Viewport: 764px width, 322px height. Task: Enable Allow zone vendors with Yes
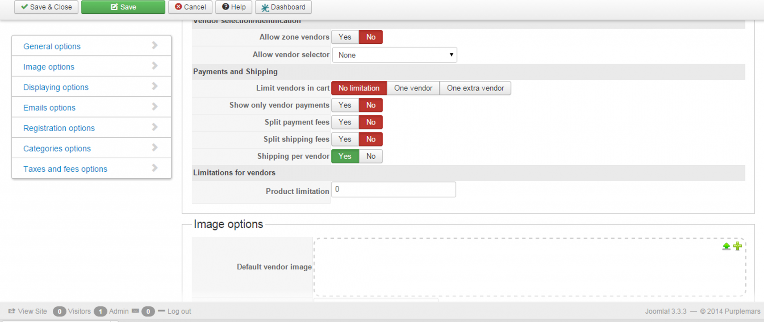tap(345, 37)
